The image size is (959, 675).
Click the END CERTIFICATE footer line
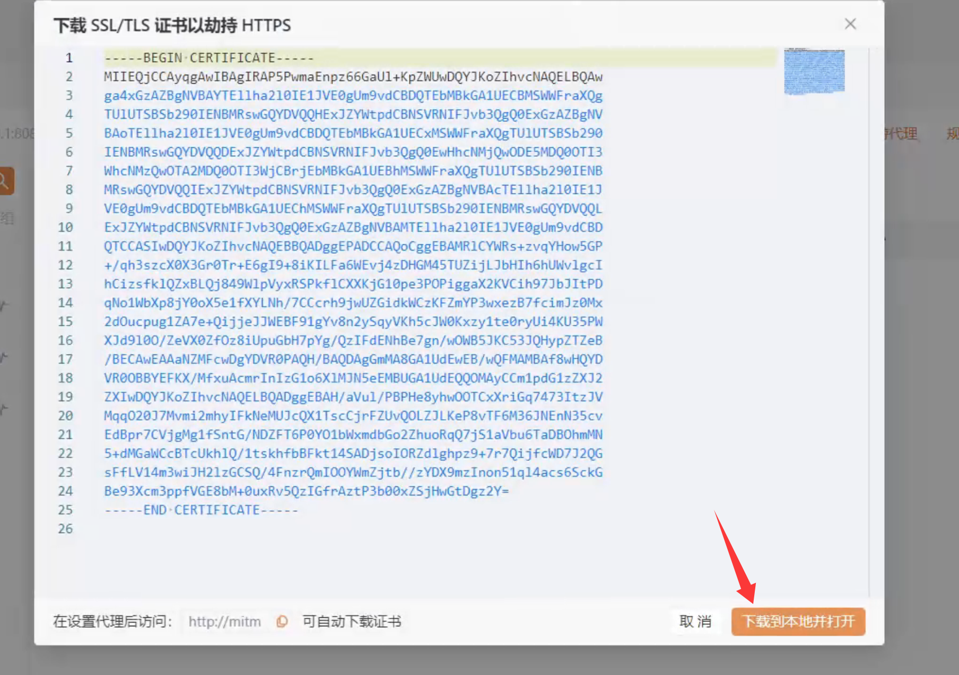click(x=202, y=510)
